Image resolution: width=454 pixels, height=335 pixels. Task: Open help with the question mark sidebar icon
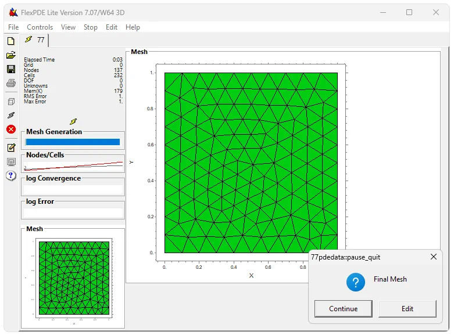(10, 175)
